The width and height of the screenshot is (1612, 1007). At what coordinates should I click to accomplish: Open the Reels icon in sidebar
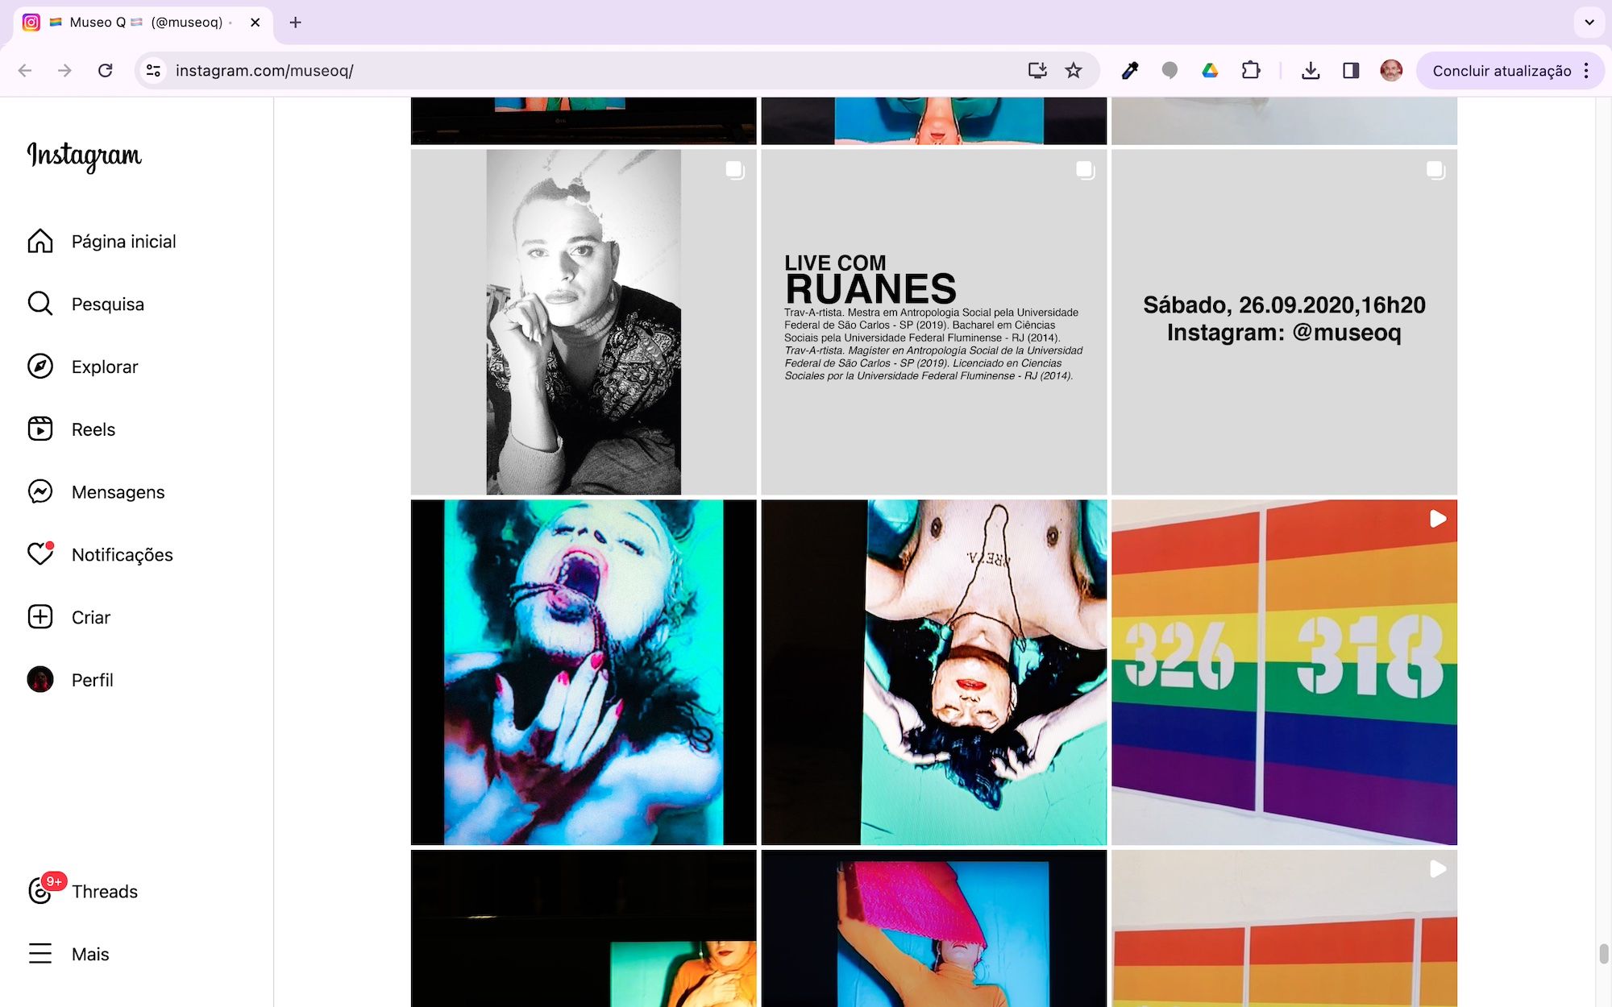click(40, 429)
